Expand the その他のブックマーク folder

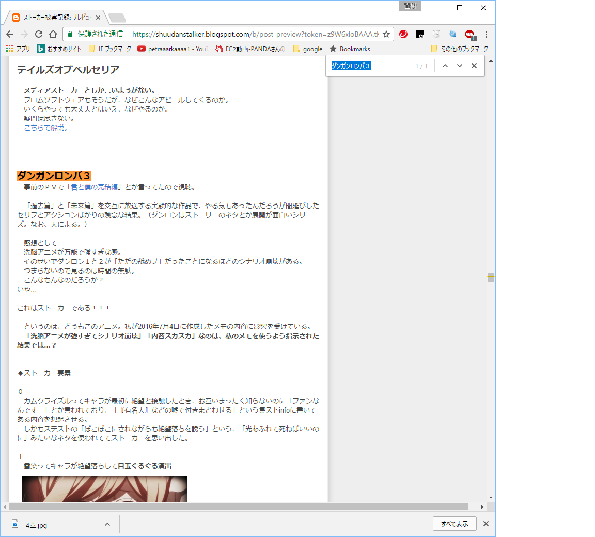[460, 49]
